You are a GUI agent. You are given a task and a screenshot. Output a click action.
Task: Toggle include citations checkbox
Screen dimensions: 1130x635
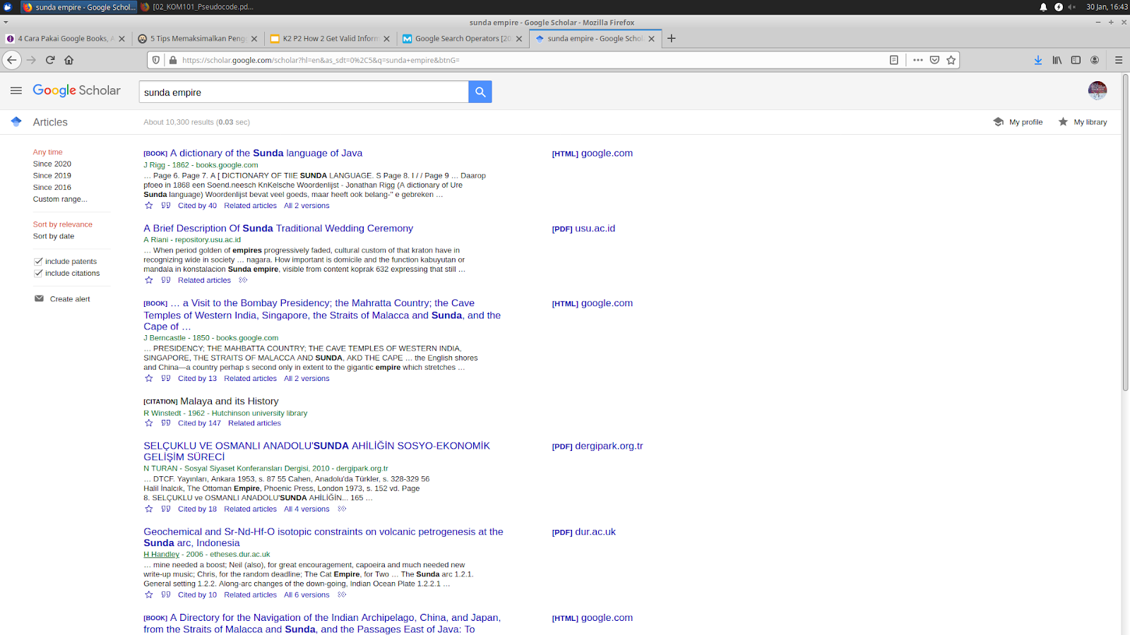coord(38,273)
